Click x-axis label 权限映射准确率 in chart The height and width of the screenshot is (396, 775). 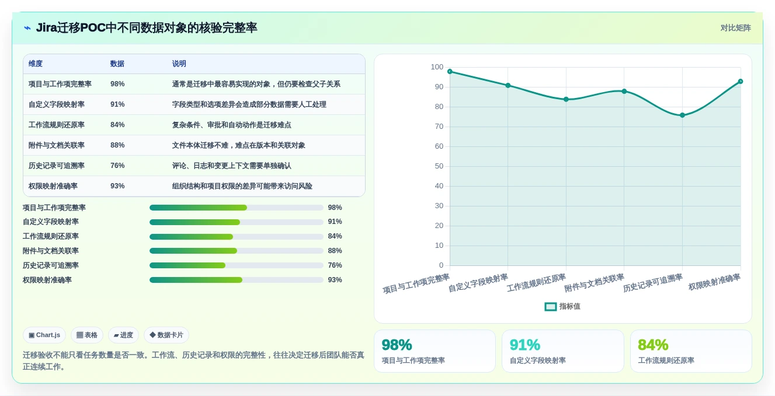[714, 282]
